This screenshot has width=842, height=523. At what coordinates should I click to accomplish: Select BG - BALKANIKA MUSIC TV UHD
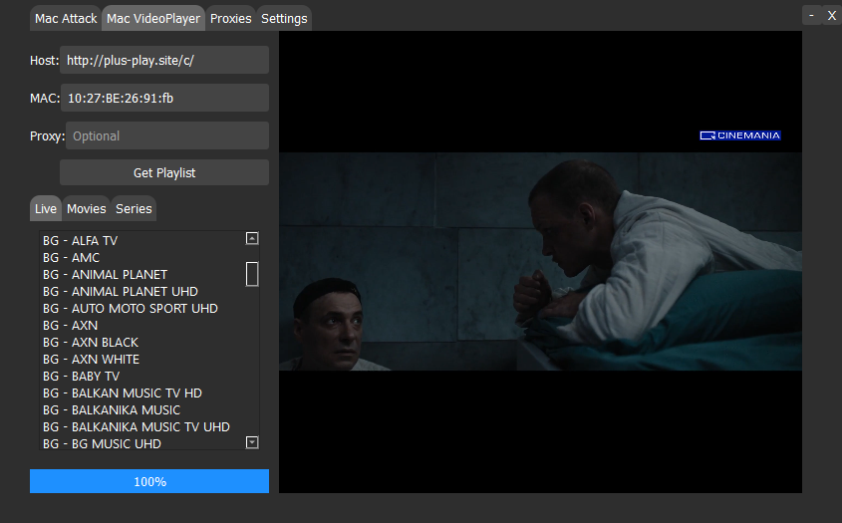(142, 427)
